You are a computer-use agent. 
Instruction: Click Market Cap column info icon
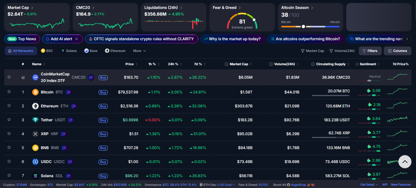pyautogui.click(x=226, y=64)
